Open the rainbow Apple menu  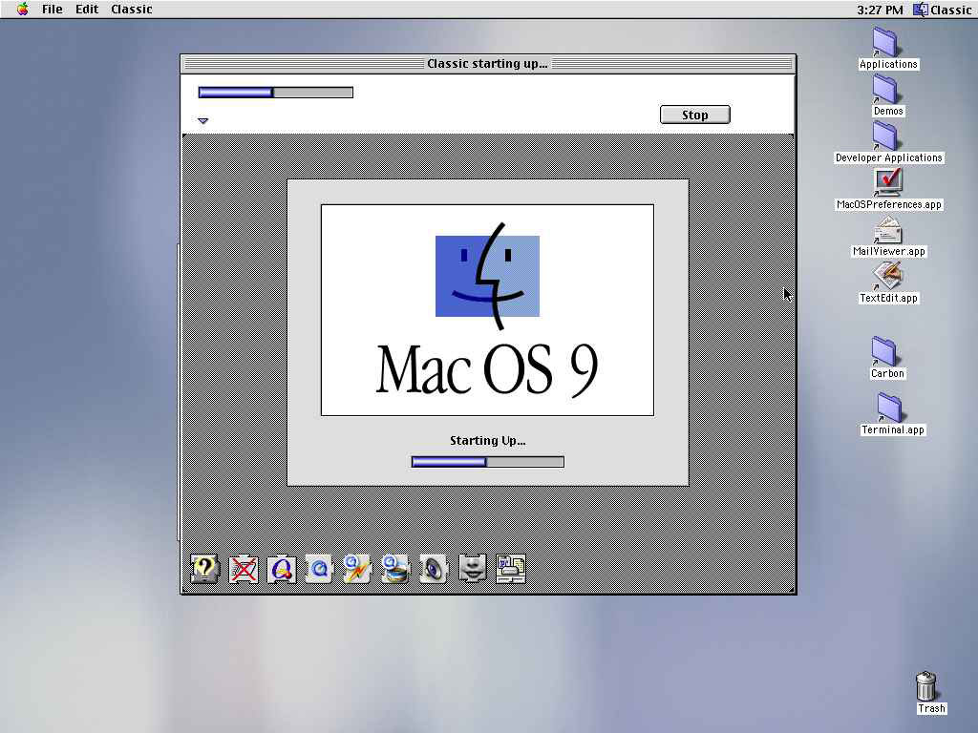click(23, 10)
